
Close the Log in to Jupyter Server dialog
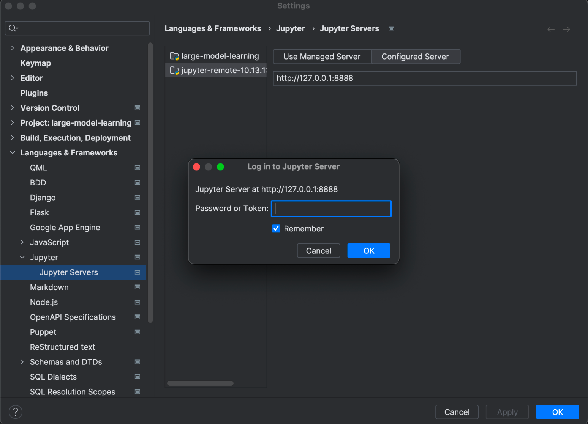click(x=196, y=167)
